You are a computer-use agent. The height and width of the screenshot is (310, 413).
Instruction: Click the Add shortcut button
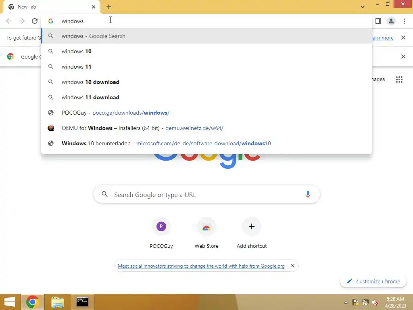(252, 233)
